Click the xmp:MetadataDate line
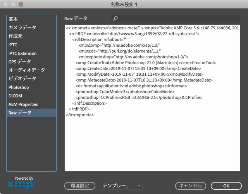The image size is (248, 194). point(144,80)
